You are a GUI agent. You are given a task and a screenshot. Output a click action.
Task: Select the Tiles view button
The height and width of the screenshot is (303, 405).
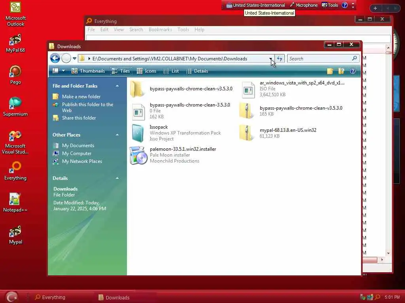(121, 71)
